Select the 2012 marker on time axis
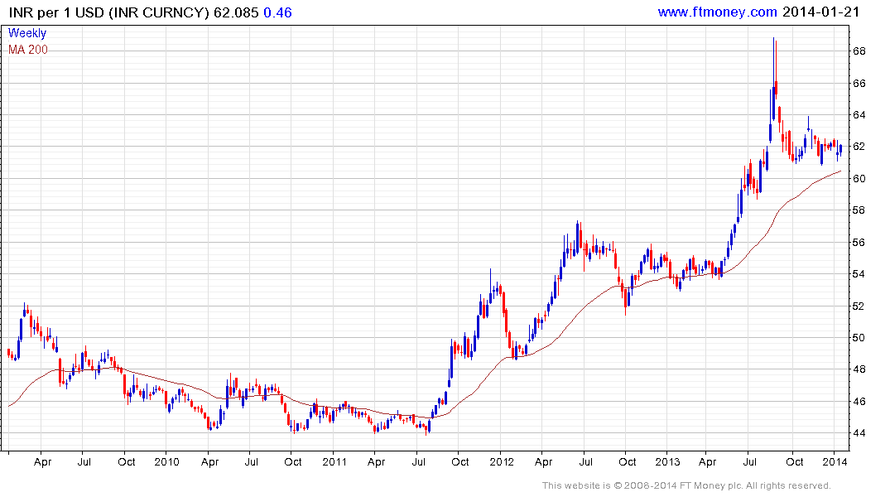Viewport: 890px width, 497px height. (x=501, y=462)
